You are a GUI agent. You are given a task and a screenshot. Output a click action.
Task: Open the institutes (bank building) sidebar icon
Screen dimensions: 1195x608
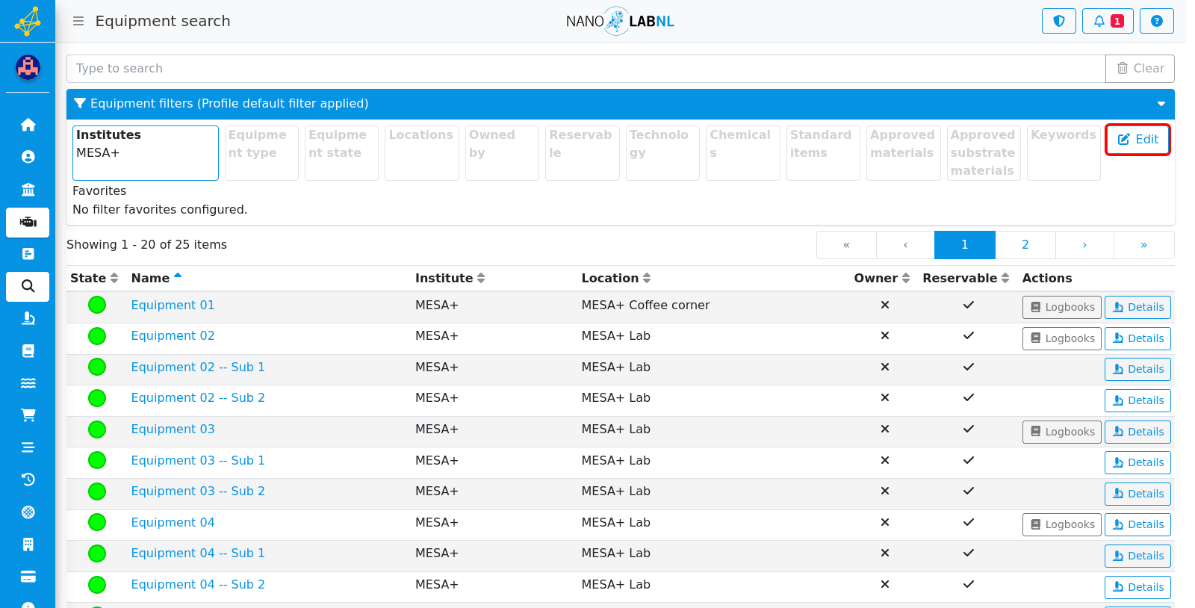coord(28,190)
